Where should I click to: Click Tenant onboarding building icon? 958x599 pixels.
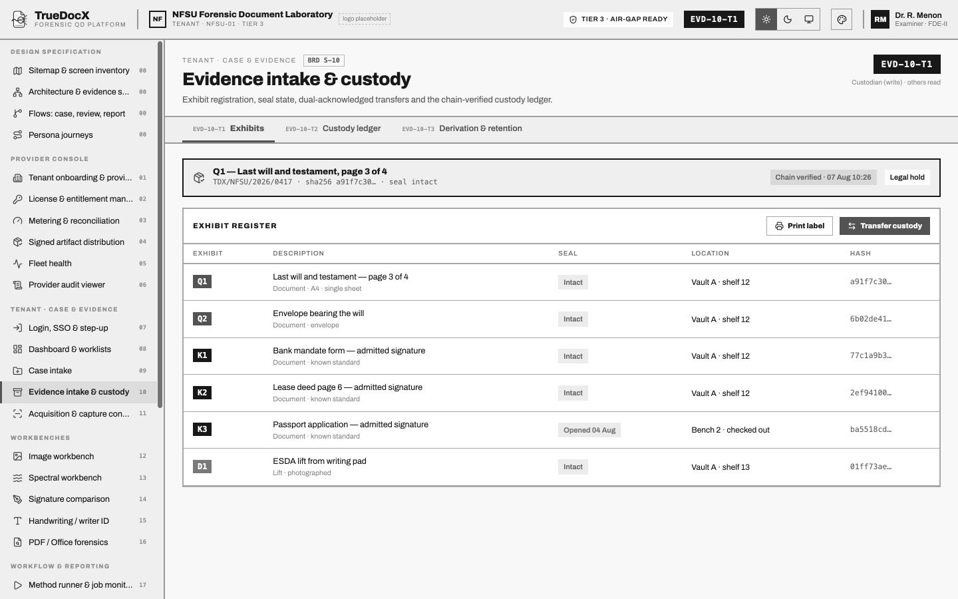tap(17, 178)
